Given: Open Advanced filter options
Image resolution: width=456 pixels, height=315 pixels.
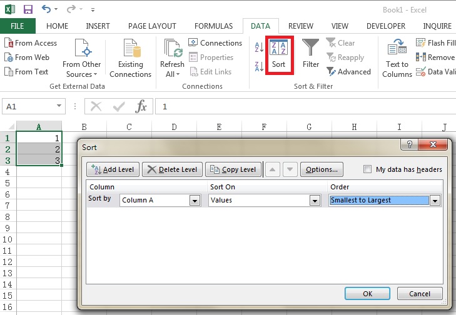Looking at the screenshot, I should click(x=348, y=71).
